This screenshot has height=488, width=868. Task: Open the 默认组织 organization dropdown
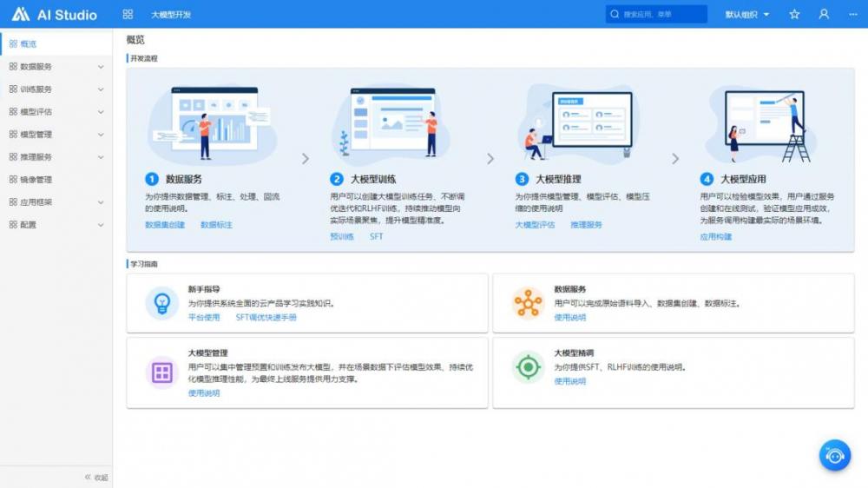746,15
